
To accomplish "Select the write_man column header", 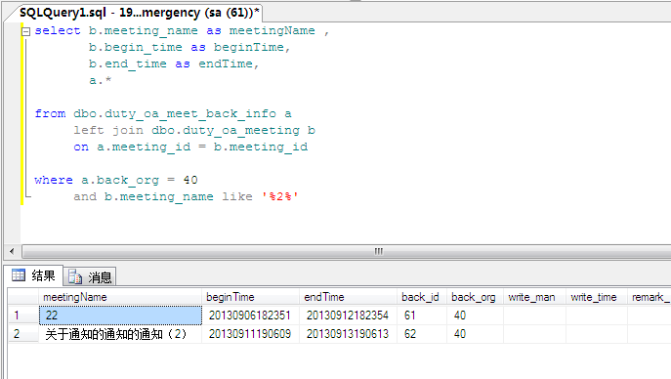I will 534,297.
